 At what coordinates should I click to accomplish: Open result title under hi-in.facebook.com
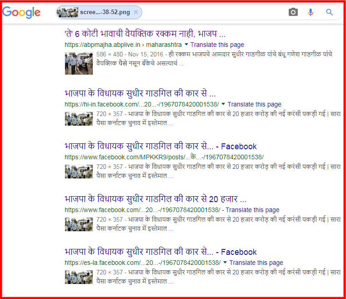[x=140, y=93]
